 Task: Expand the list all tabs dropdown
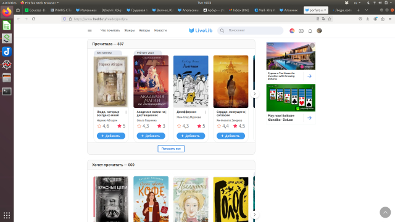point(367,10)
